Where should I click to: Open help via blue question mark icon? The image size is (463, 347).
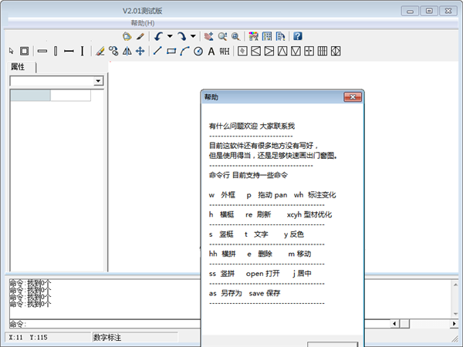point(297,35)
